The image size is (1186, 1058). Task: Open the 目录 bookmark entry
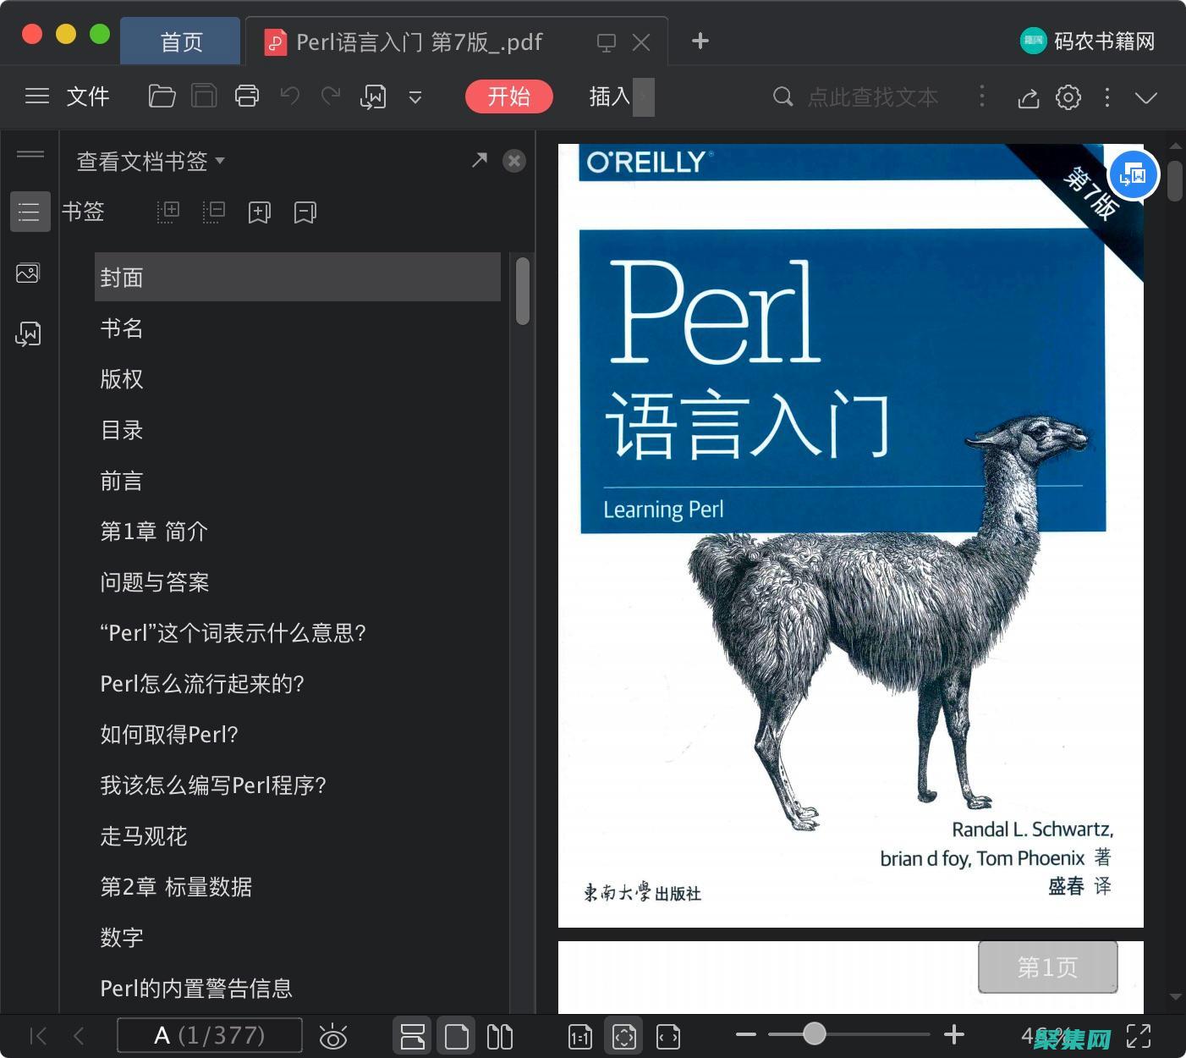(x=121, y=430)
